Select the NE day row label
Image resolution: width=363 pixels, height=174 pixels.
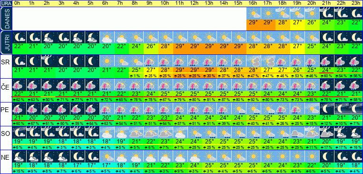(6, 158)
